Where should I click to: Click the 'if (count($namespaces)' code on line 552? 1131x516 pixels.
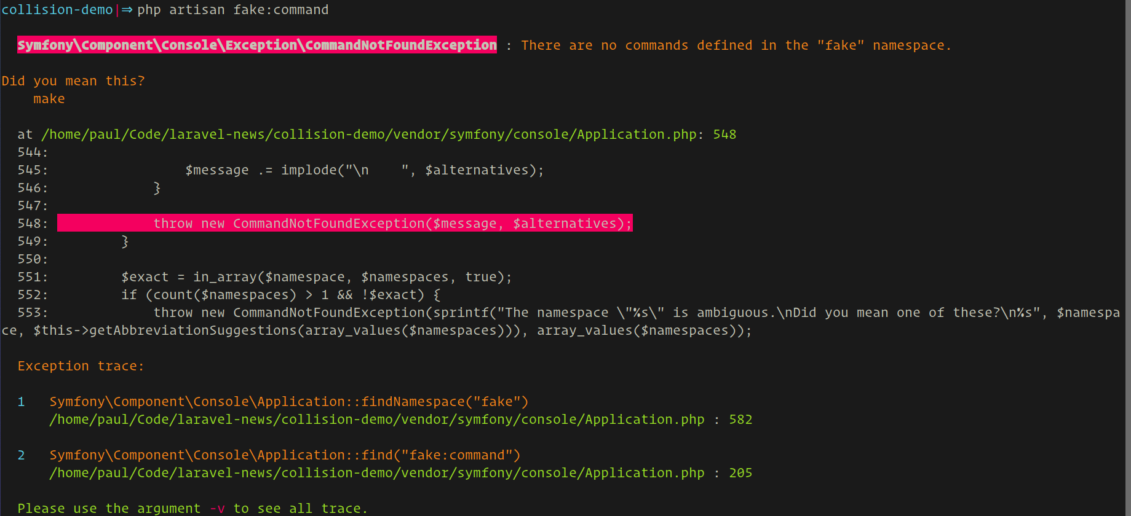(x=281, y=295)
